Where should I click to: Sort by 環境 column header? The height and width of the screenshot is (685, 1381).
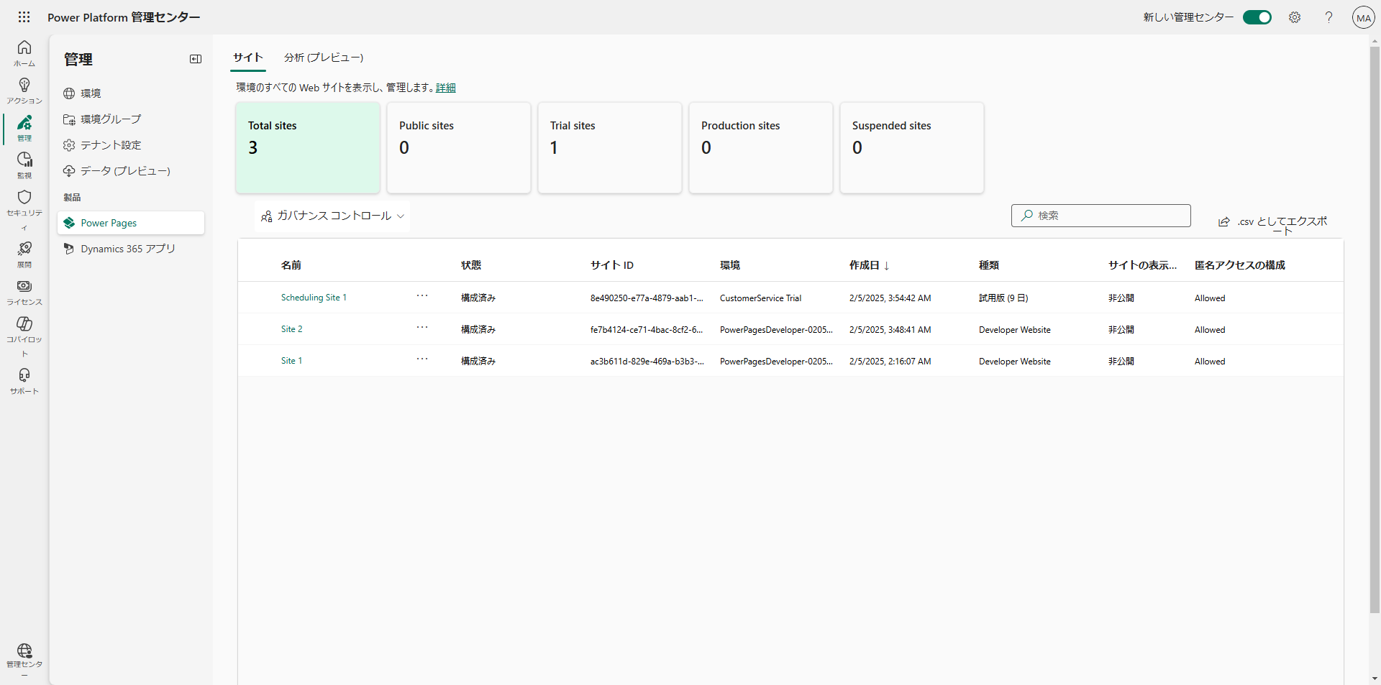730,265
